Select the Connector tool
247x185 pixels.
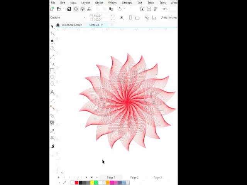click(x=52, y=108)
